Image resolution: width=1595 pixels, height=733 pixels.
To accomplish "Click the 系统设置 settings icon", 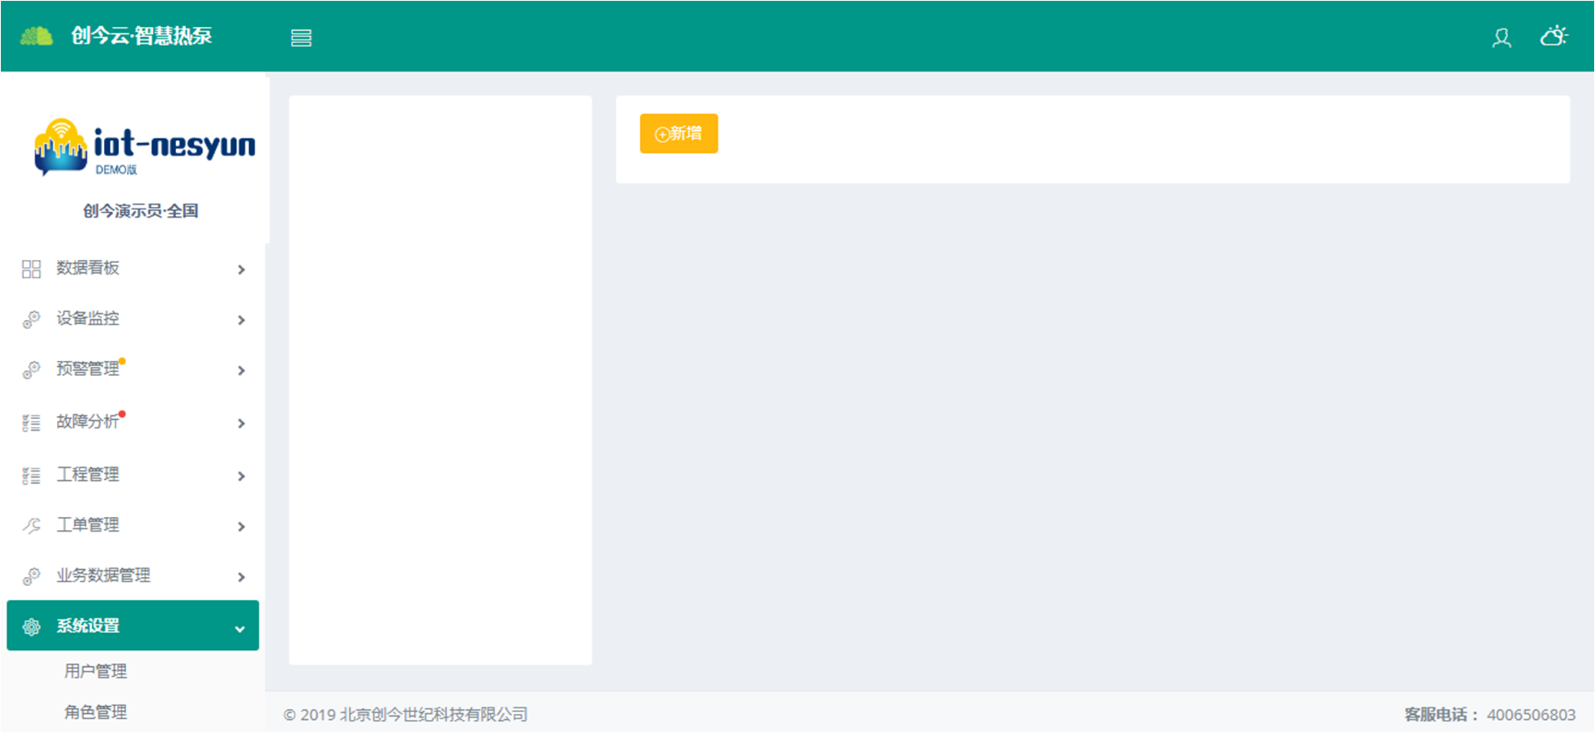I will pos(32,627).
